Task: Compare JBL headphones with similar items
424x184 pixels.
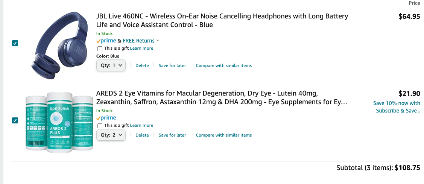Action: coord(224,65)
